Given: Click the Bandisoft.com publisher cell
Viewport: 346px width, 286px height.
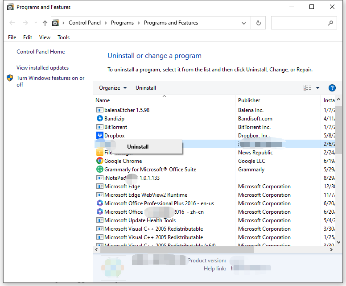Looking at the screenshot, I should [x=255, y=119].
